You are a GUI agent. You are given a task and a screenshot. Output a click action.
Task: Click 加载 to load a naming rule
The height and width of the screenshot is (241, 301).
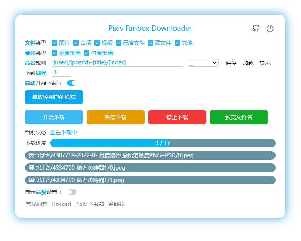click(248, 63)
